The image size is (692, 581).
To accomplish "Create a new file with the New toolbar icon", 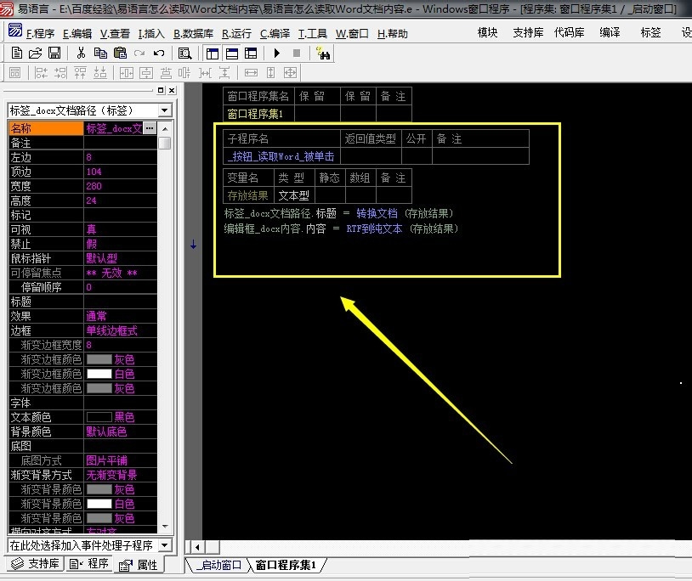I will coord(16,54).
